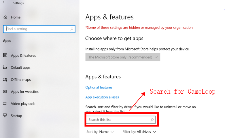Select Video playback in sidebar
Image resolution: width=225 pixels, height=138 pixels.
pos(23,104)
